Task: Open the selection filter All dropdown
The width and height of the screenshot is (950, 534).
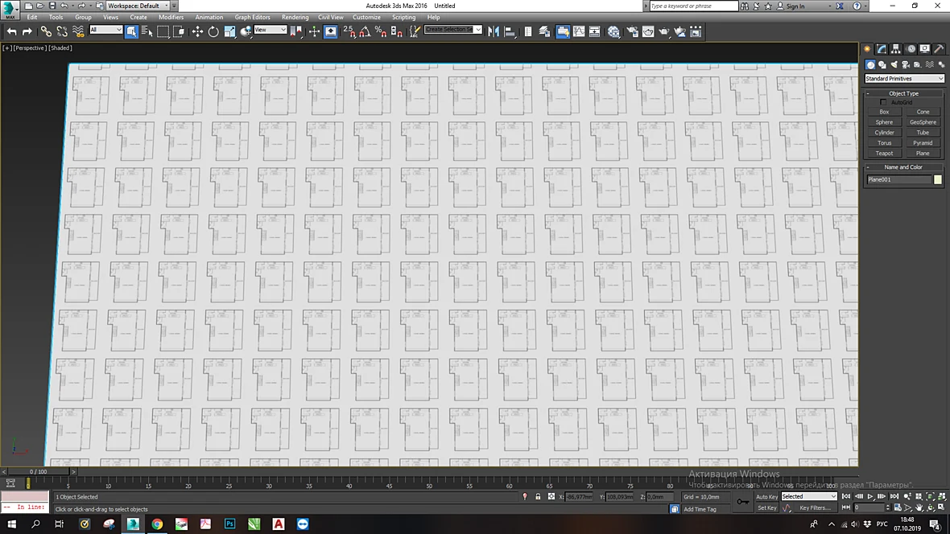Action: 106,30
